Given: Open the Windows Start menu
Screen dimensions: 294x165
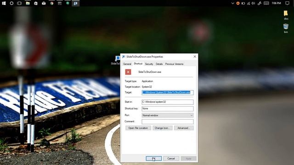Looking at the screenshot, I should click(4, 3).
